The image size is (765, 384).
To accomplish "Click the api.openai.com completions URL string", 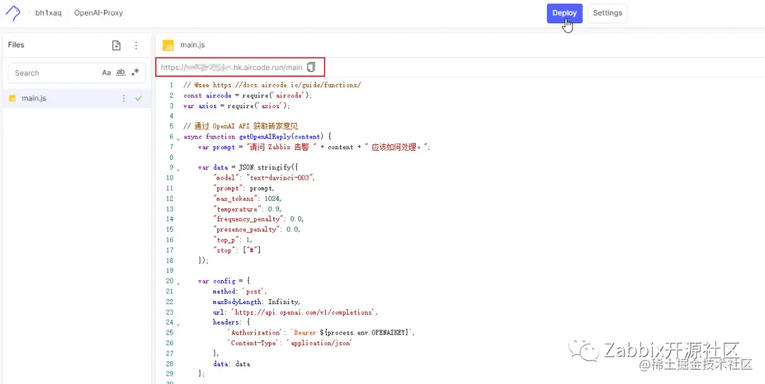I will [305, 312].
